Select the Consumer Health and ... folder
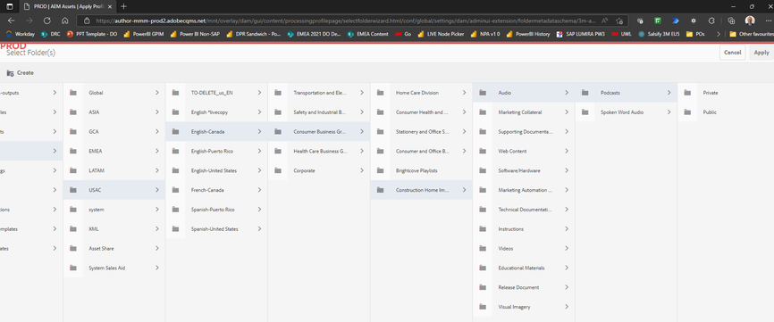Screen dimensions: 774x322 pos(421,112)
